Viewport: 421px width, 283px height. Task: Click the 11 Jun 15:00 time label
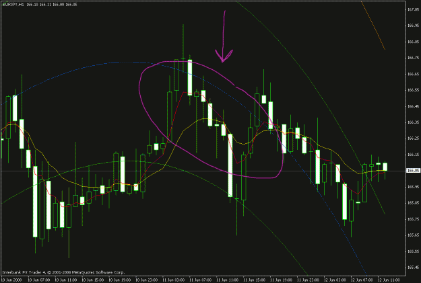[x=254, y=280]
